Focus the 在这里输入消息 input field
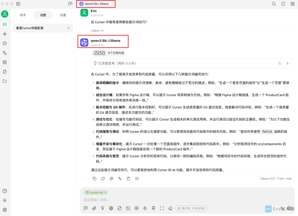298x216 pixels. 187,200
